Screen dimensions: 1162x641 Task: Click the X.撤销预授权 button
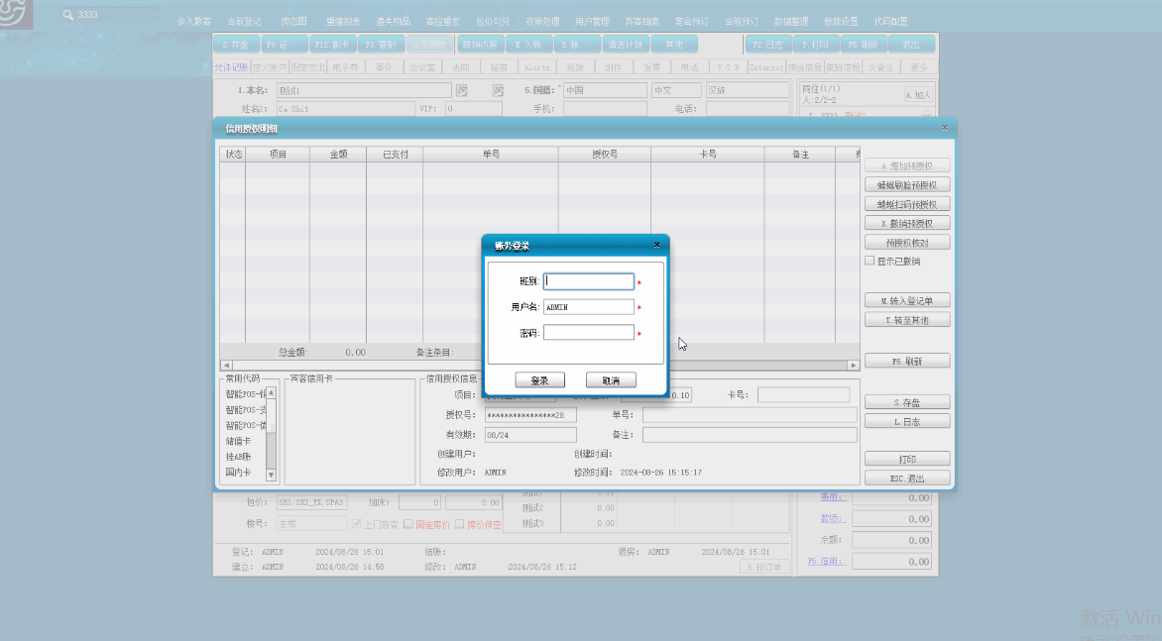tap(907, 224)
